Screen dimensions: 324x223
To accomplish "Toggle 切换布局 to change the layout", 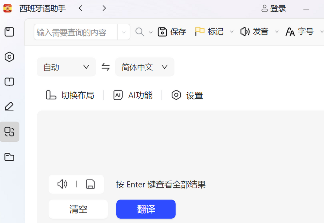I will tap(70, 95).
